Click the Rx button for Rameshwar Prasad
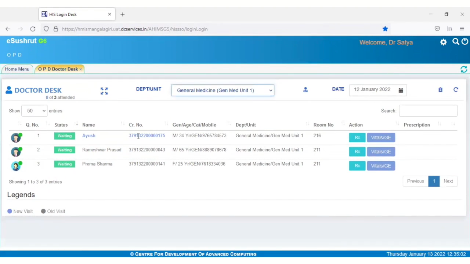 click(x=357, y=152)
